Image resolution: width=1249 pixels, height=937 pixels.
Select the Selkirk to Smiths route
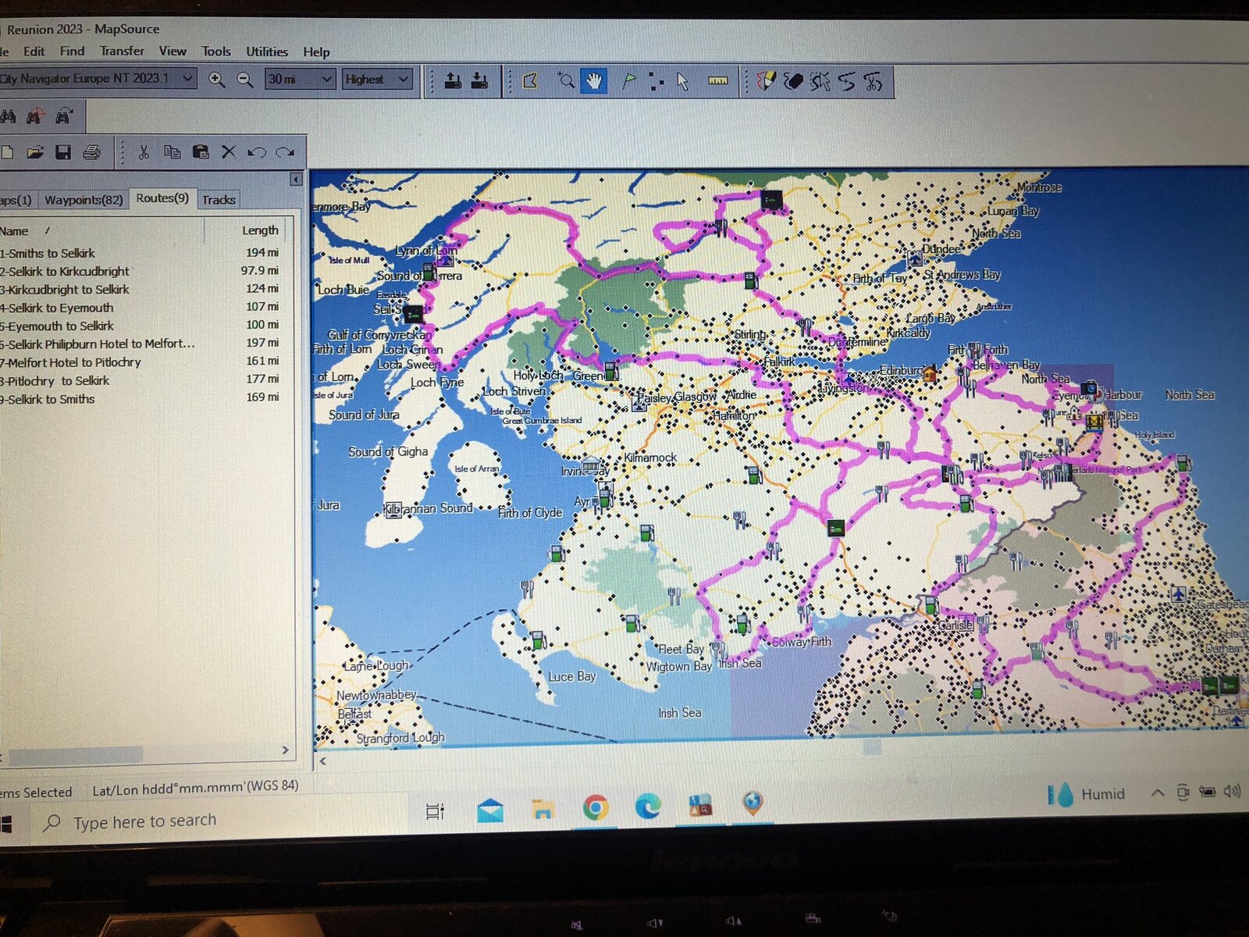coord(141,399)
